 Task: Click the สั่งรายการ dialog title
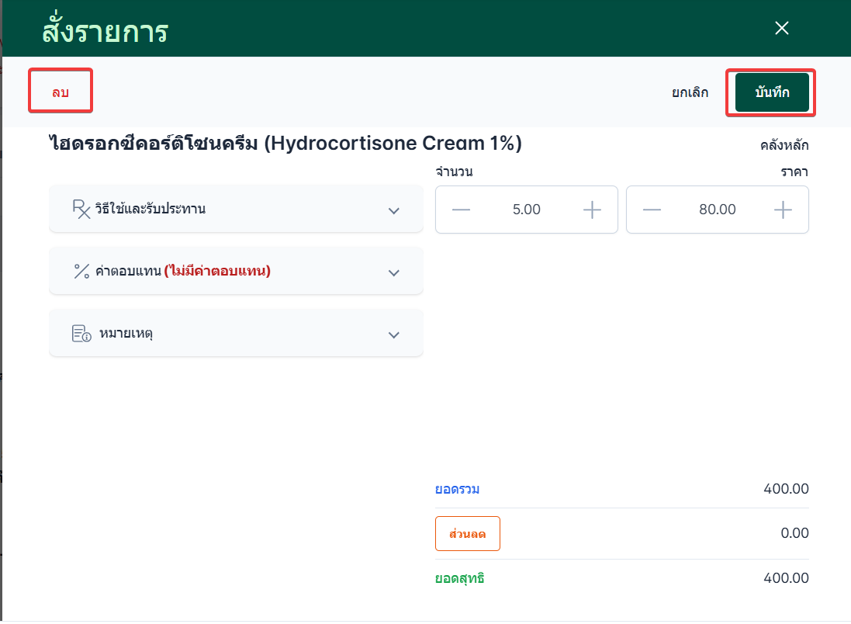click(x=105, y=29)
